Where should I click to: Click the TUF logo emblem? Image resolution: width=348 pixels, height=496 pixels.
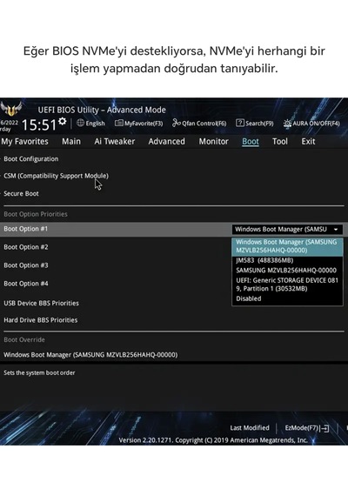pyautogui.click(x=11, y=109)
